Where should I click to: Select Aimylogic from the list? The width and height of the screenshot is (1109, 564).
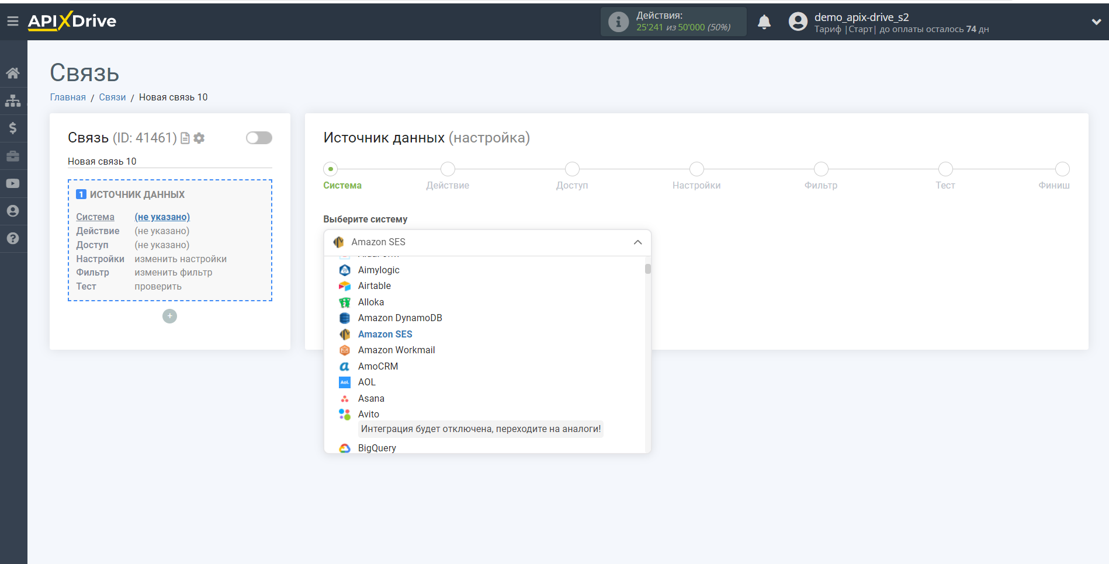[379, 270]
